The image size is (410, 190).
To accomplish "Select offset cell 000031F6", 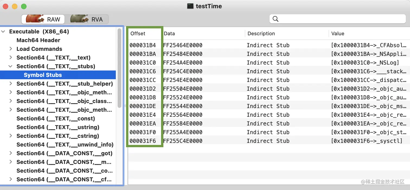I will click(143, 141).
